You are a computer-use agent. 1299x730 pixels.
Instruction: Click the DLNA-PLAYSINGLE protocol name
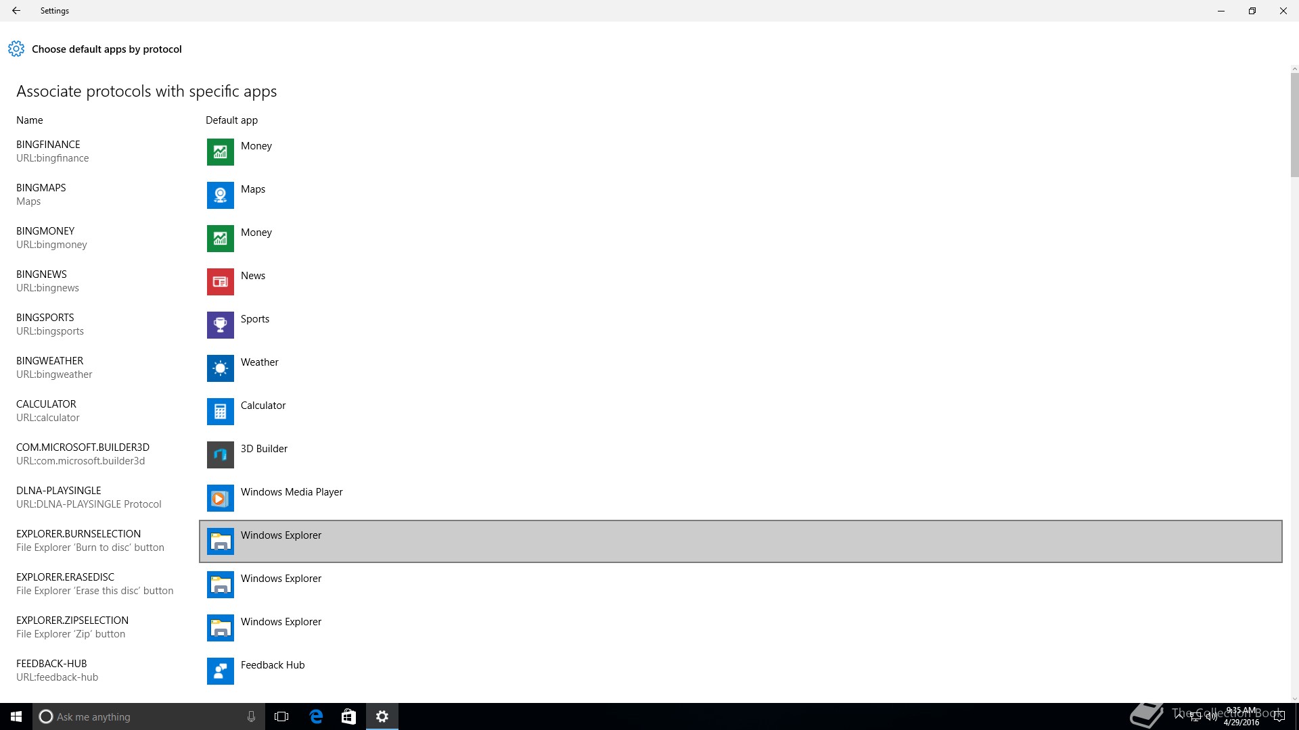tap(59, 491)
